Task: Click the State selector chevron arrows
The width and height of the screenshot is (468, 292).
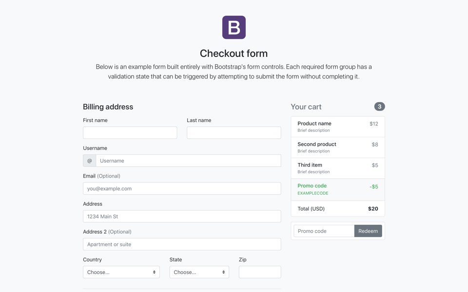Action: [x=223, y=272]
